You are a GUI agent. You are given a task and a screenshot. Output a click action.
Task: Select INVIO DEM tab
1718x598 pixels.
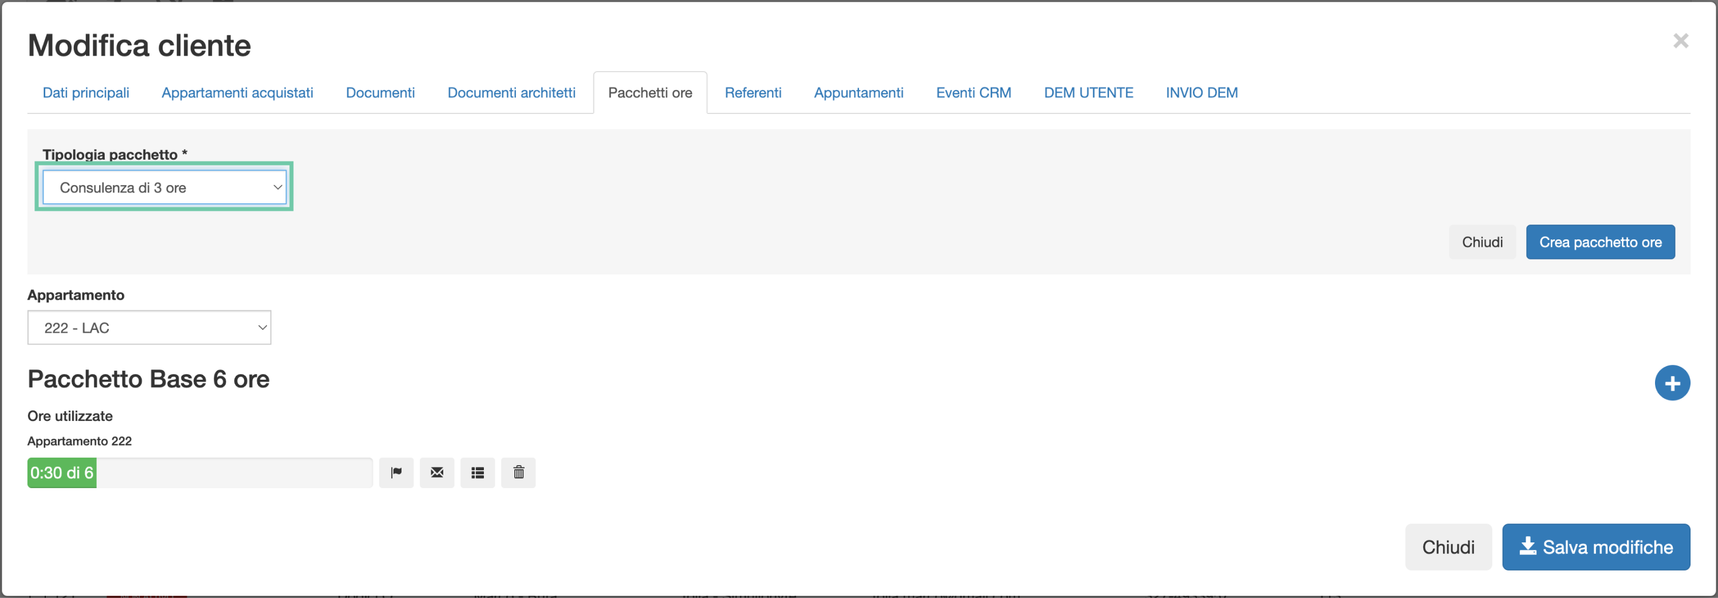coord(1202,93)
